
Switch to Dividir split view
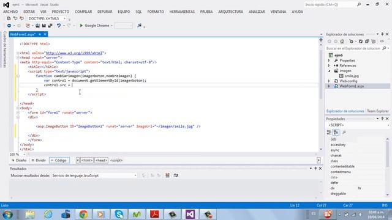click(x=39, y=160)
